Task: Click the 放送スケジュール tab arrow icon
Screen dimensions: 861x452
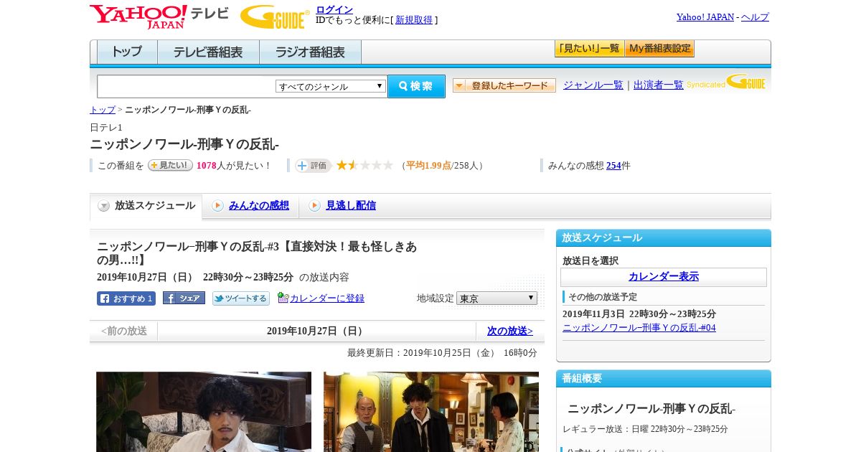Action: pyautogui.click(x=104, y=206)
